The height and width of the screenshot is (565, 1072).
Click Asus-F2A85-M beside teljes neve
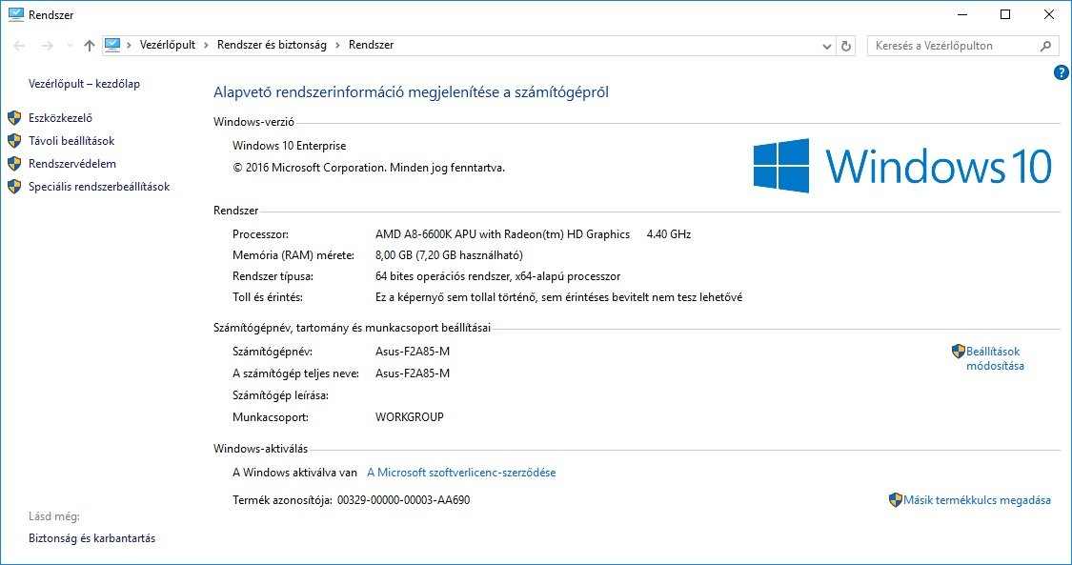click(x=413, y=373)
